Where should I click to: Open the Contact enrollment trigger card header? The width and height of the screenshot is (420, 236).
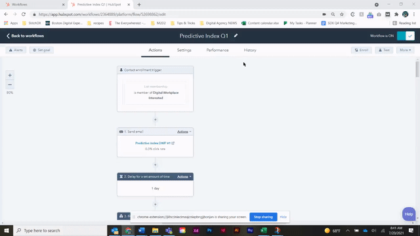pyautogui.click(x=155, y=70)
